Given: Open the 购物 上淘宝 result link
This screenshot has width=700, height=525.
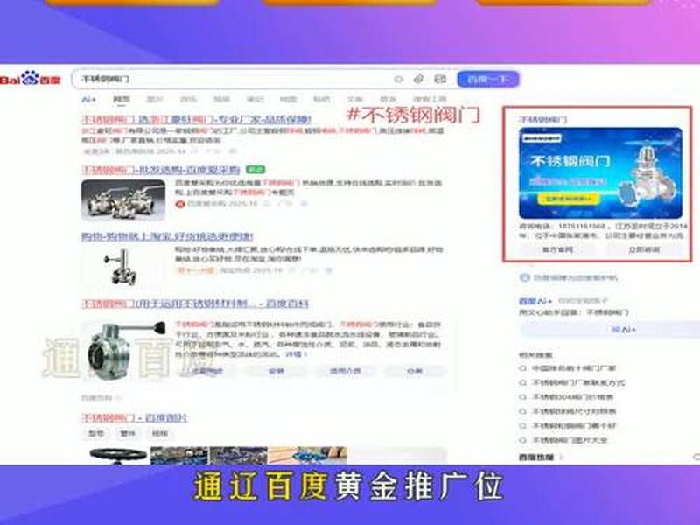Looking at the screenshot, I should (x=167, y=236).
